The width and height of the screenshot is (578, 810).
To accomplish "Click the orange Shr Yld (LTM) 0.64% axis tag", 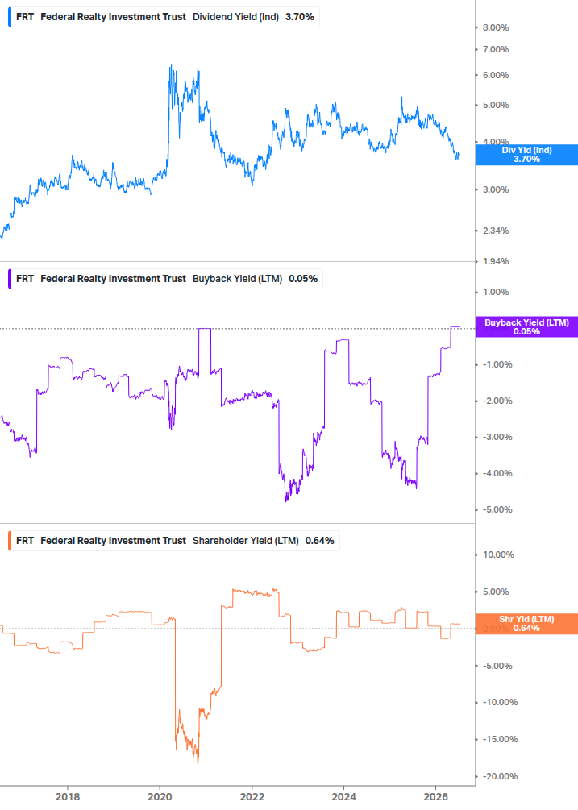I will [526, 624].
